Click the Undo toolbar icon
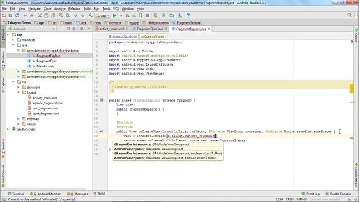The width and height of the screenshot is (359, 202). [x=25, y=16]
